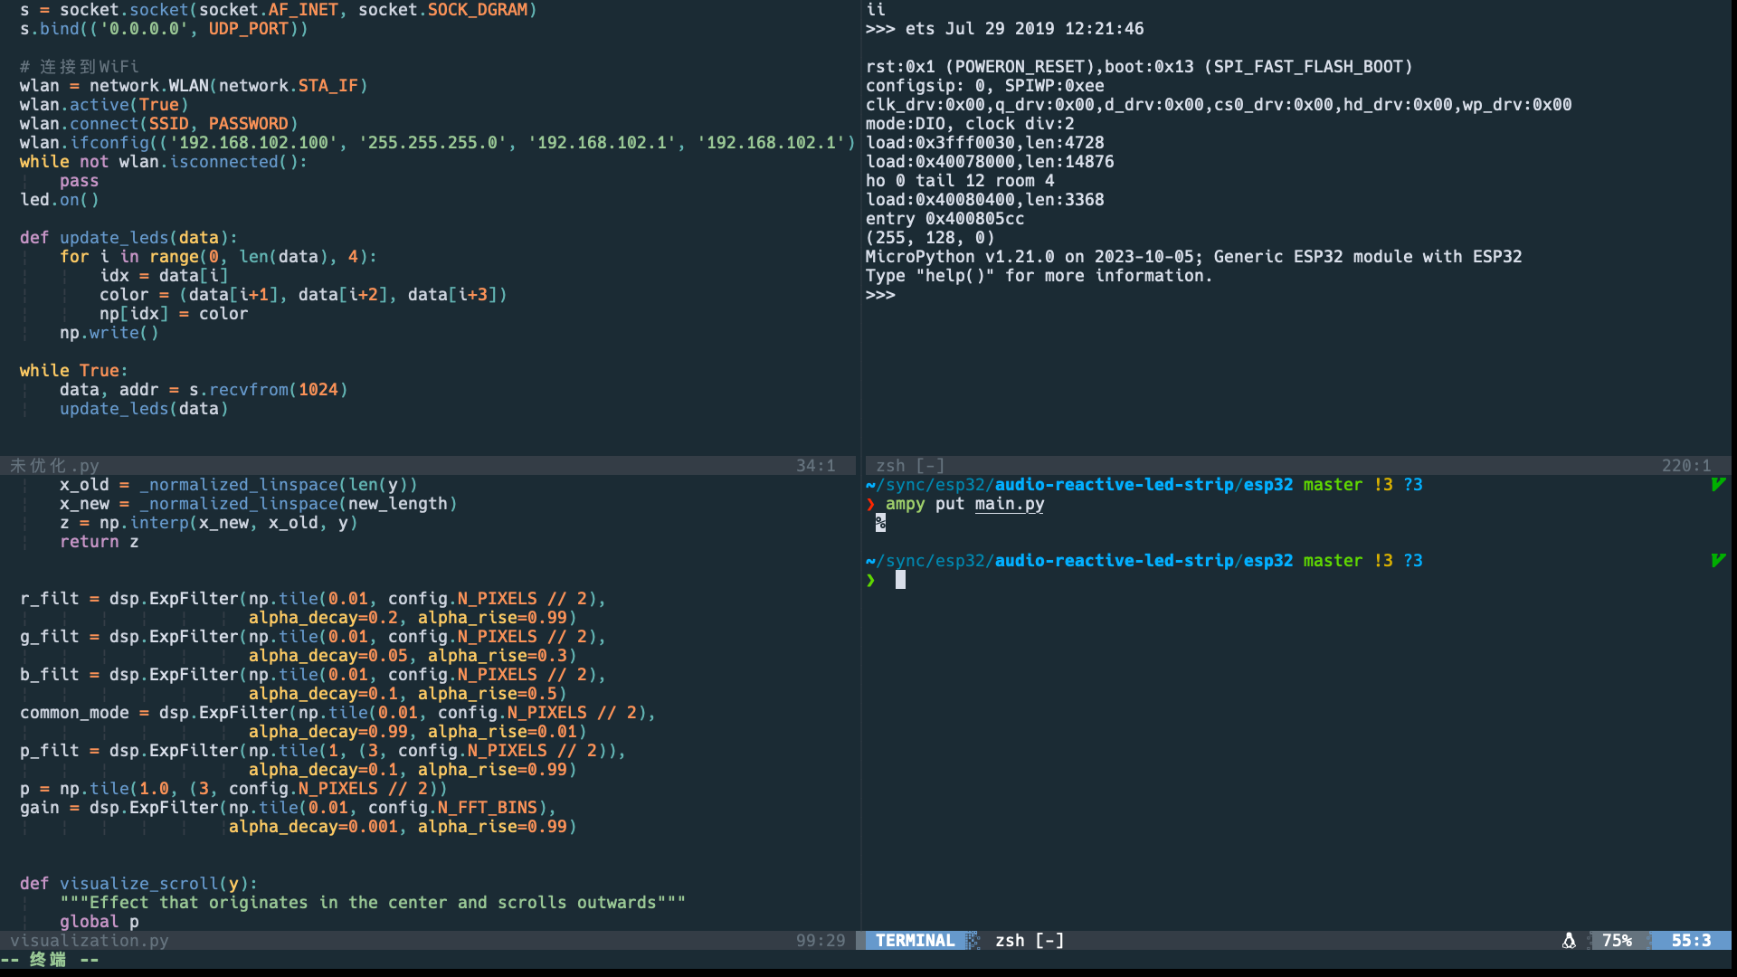Click the 'for i in range(0, len(data), 4):' line

click(218, 257)
